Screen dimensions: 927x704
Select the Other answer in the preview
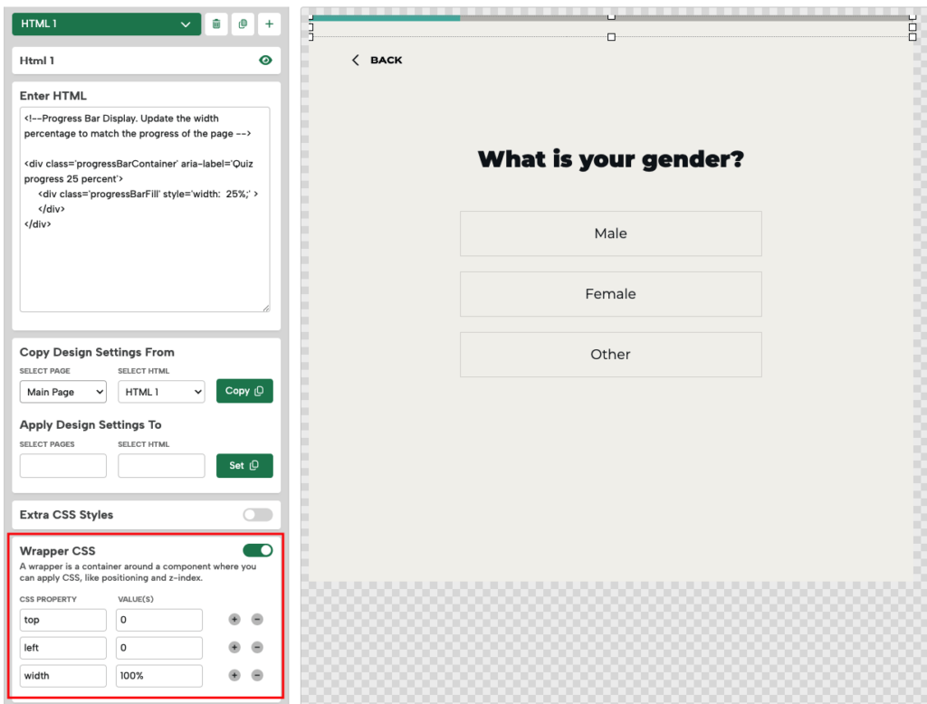pyautogui.click(x=610, y=354)
